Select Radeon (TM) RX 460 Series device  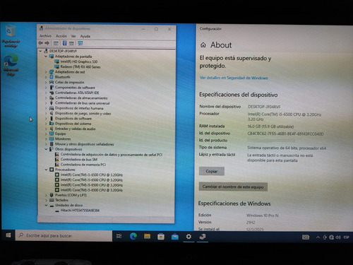80,66
